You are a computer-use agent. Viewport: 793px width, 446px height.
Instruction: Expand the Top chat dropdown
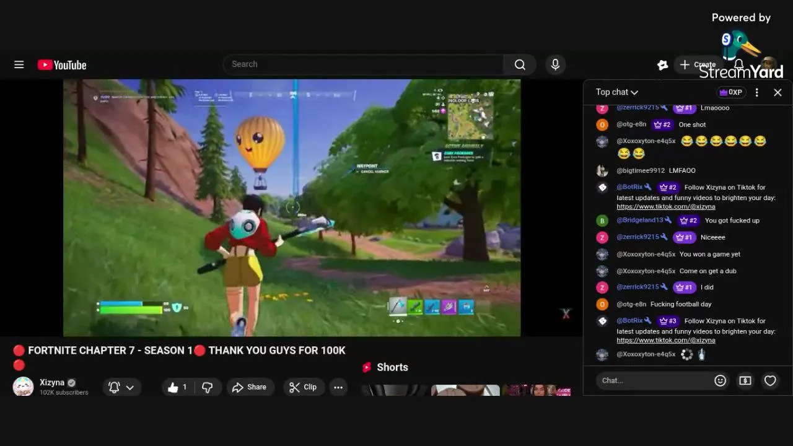click(x=616, y=92)
